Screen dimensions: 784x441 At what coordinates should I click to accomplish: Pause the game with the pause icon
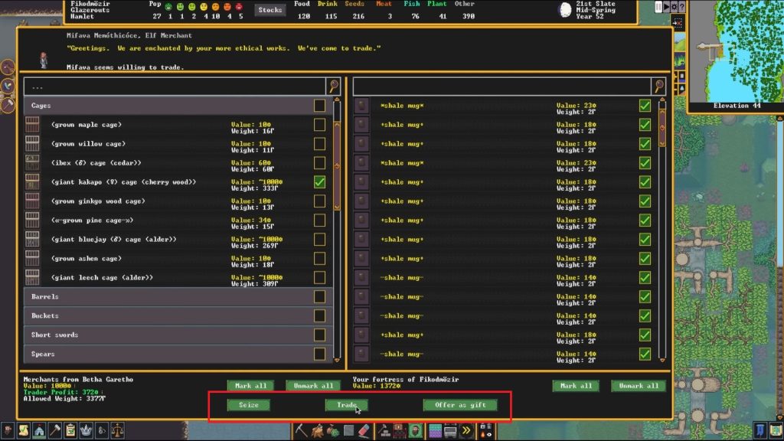pyautogui.click(x=658, y=6)
